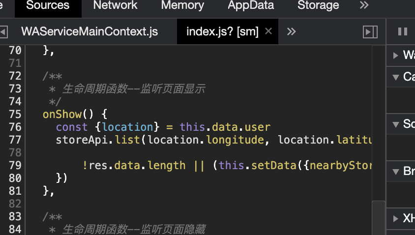Collapse the Call Stack section
The width and height of the screenshot is (415, 235).
tap(396, 77)
